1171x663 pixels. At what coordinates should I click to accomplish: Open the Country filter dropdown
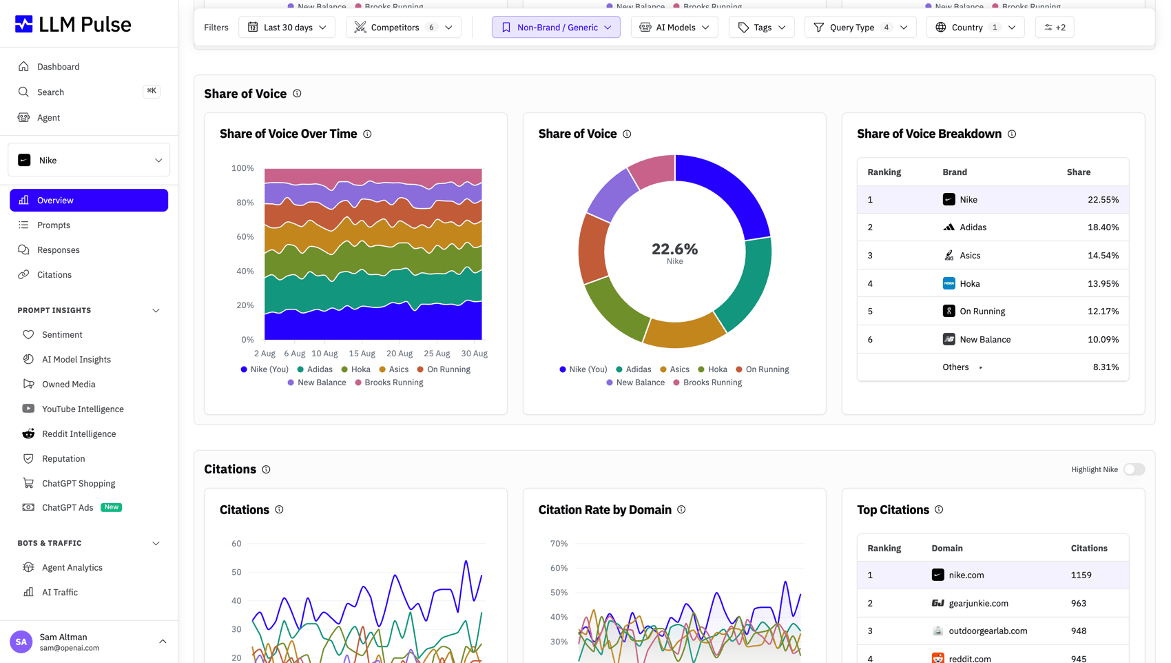975,28
